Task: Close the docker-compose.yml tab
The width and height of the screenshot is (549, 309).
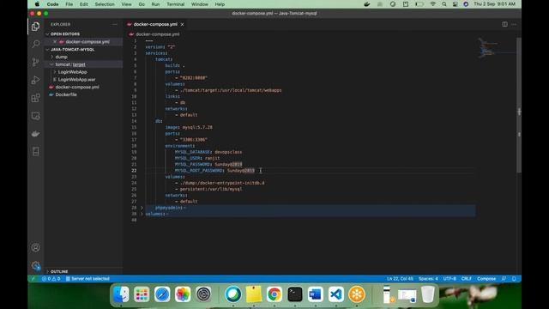Action: 182,24
